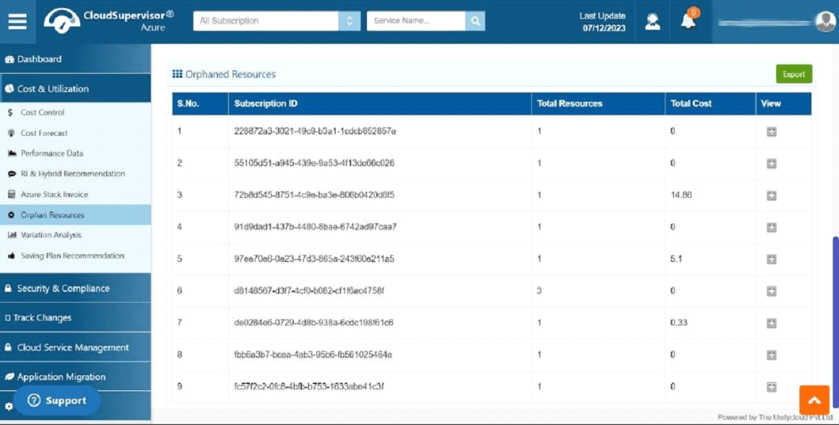The height and width of the screenshot is (425, 839).
Task: Export the orphaned resources table
Action: click(x=794, y=74)
